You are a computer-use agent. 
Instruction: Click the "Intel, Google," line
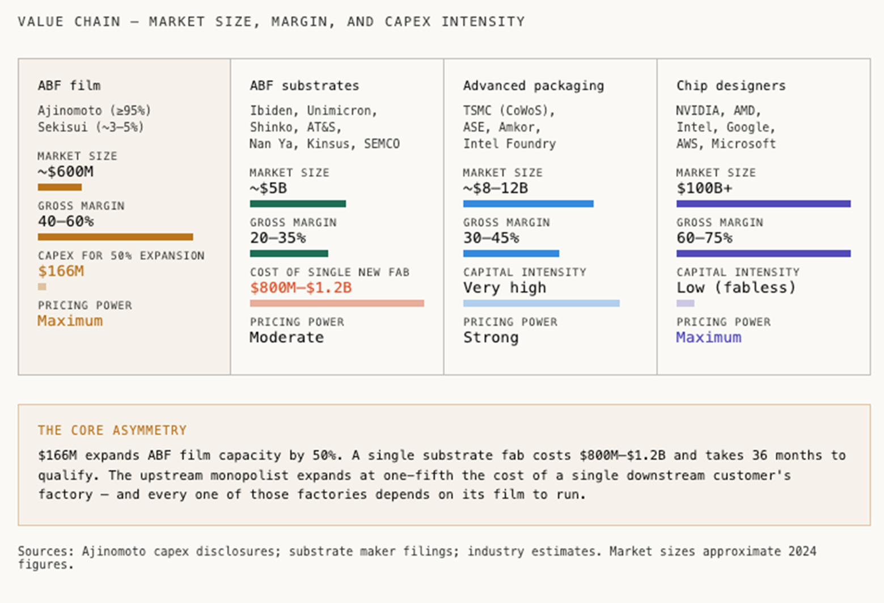(x=725, y=127)
